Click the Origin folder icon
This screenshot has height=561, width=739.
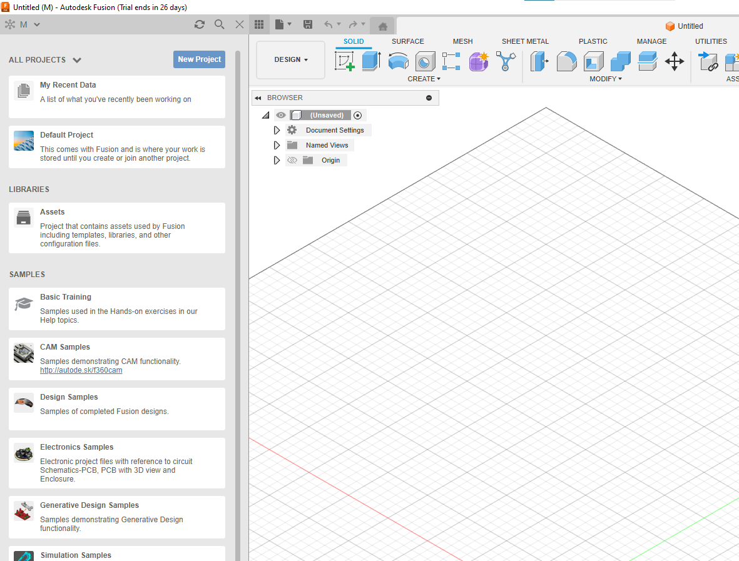coord(308,160)
